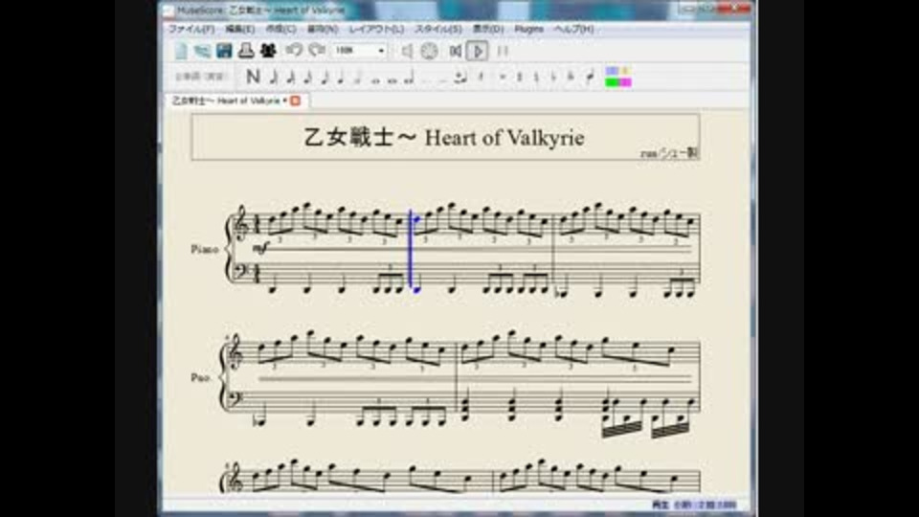Print the score using the printer icon
This screenshot has width=919, height=517.
[x=246, y=51]
